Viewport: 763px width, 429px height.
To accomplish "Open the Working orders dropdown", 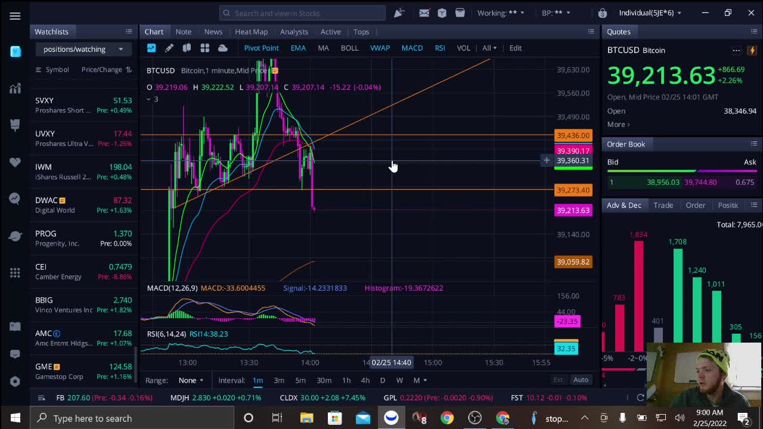I will (x=501, y=13).
